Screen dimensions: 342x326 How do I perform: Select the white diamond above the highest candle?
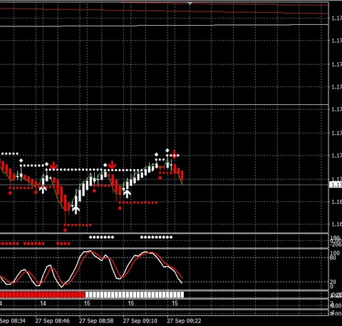click(167, 151)
